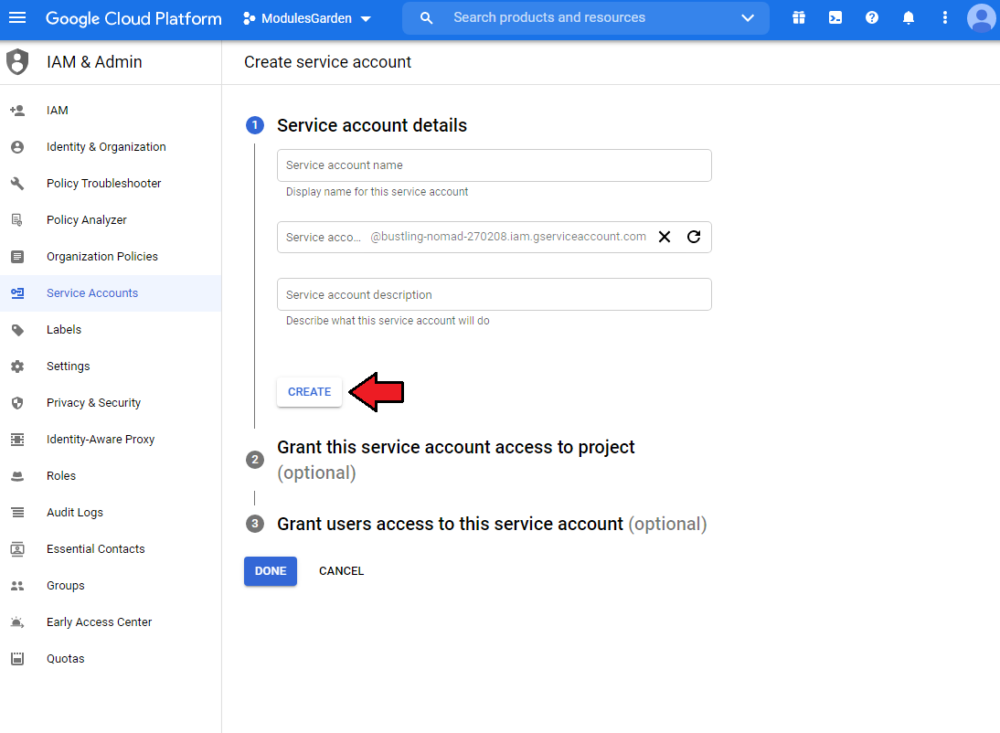The height and width of the screenshot is (733, 1000).
Task: Click the Google Cloud Platform logo
Action: 133,18
